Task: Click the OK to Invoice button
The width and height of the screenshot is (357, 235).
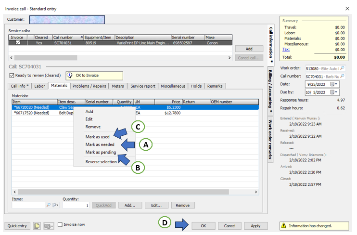Action: click(94, 76)
